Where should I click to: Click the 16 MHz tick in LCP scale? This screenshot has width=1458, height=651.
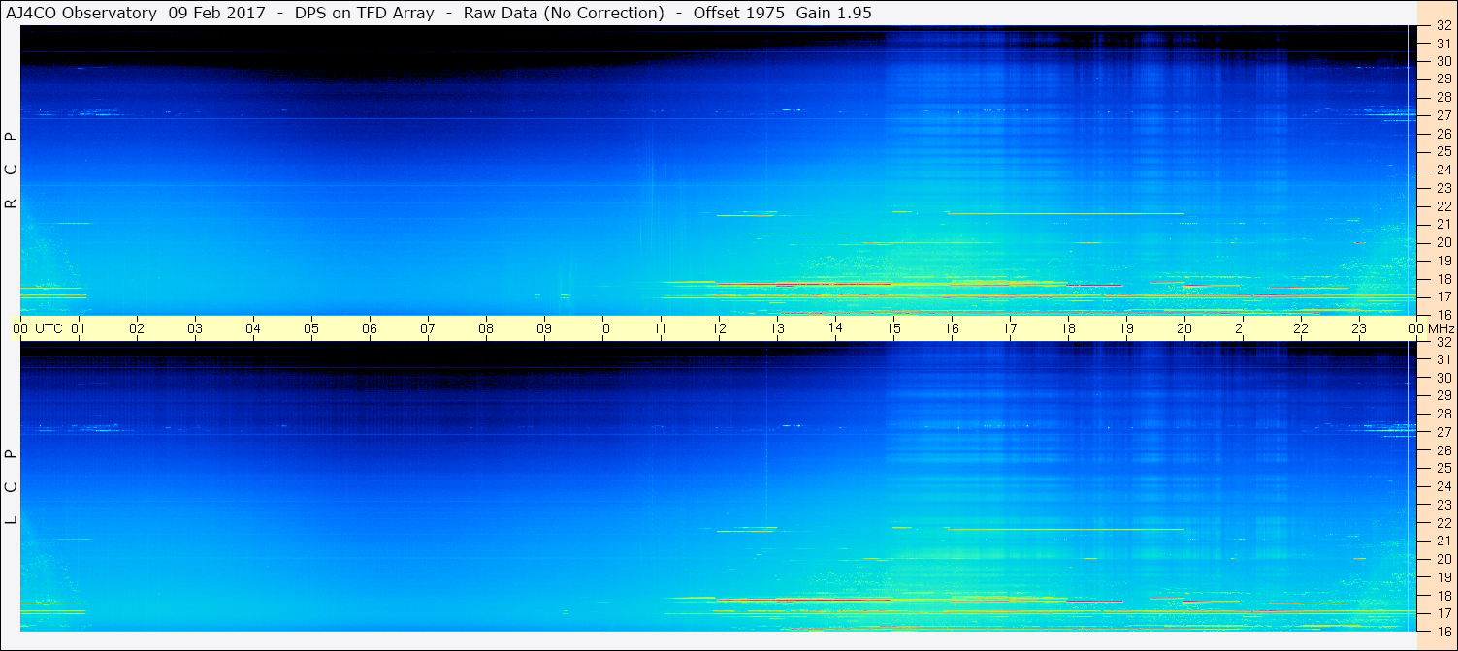click(x=1442, y=630)
